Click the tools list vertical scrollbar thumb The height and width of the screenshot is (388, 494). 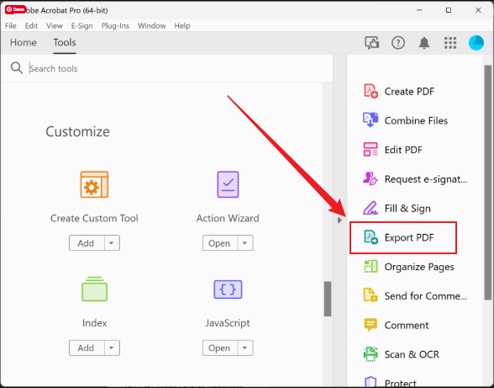(x=328, y=299)
